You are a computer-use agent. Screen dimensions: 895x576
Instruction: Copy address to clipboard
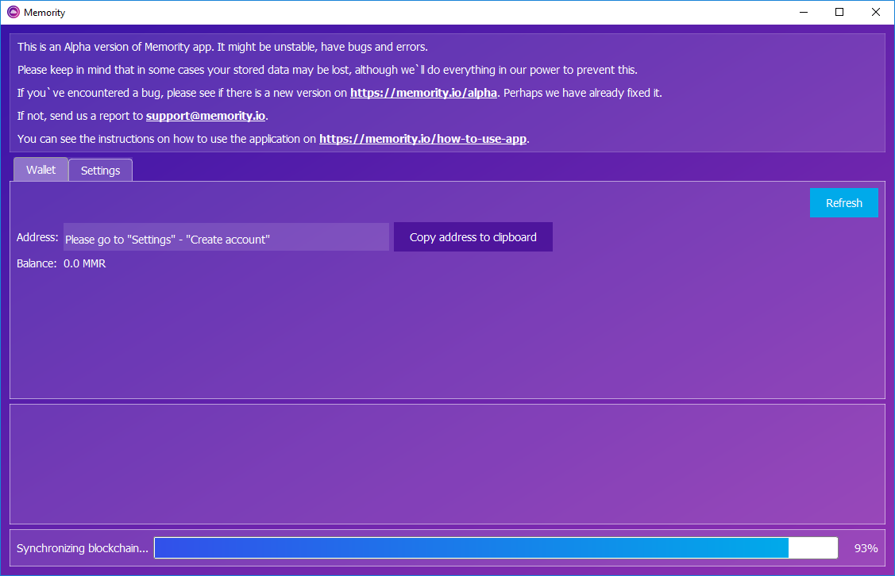click(473, 236)
